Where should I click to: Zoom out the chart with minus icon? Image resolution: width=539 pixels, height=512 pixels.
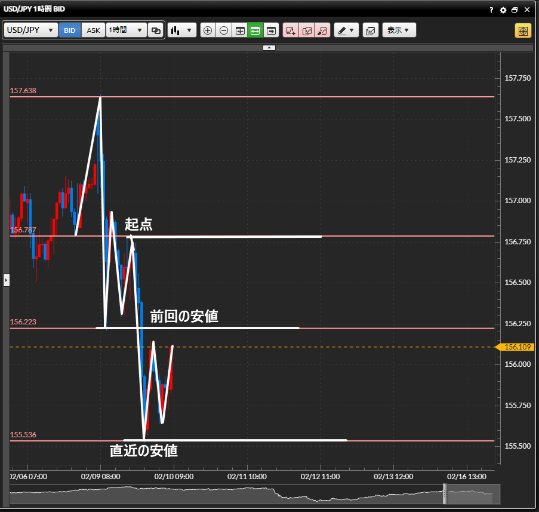pyautogui.click(x=224, y=30)
